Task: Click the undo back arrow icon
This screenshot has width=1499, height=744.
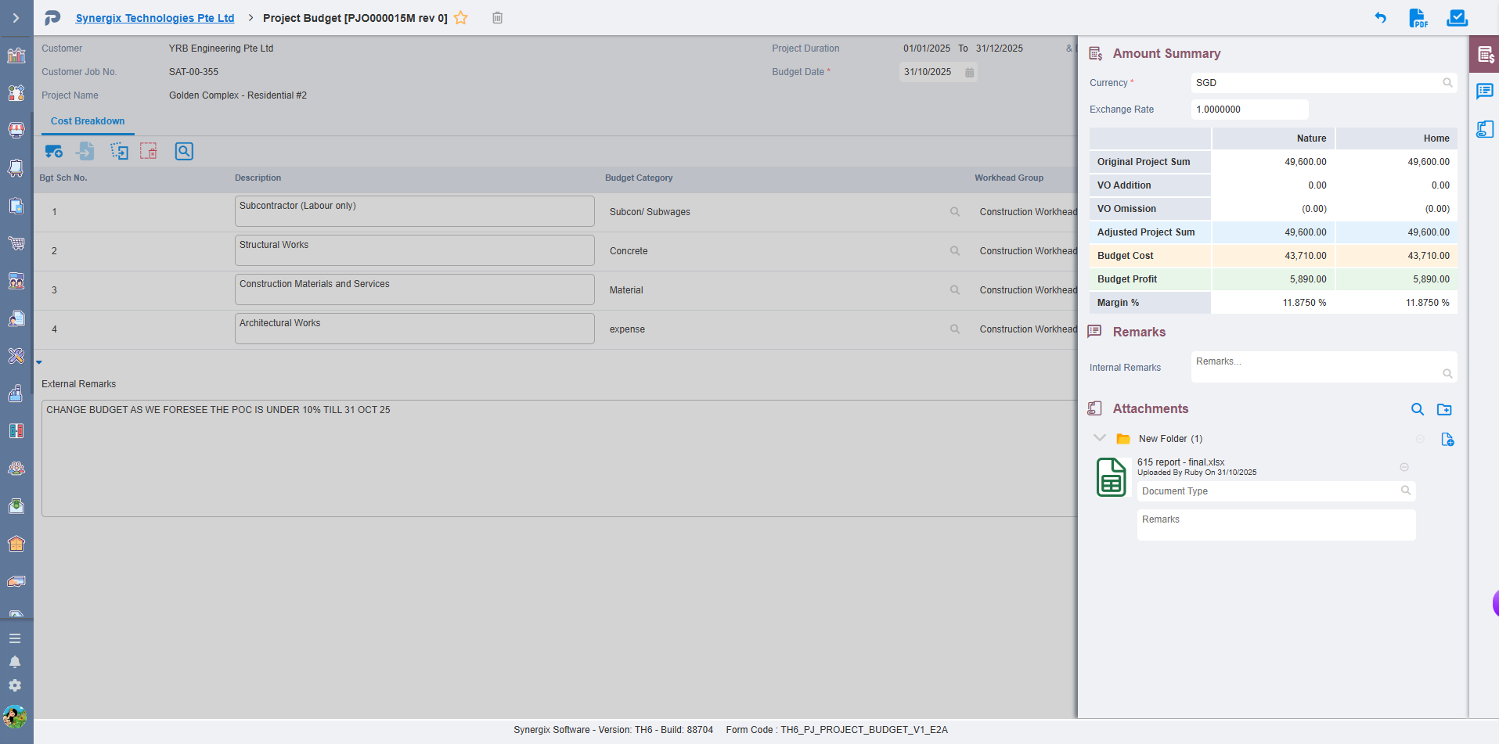Action: tap(1381, 18)
